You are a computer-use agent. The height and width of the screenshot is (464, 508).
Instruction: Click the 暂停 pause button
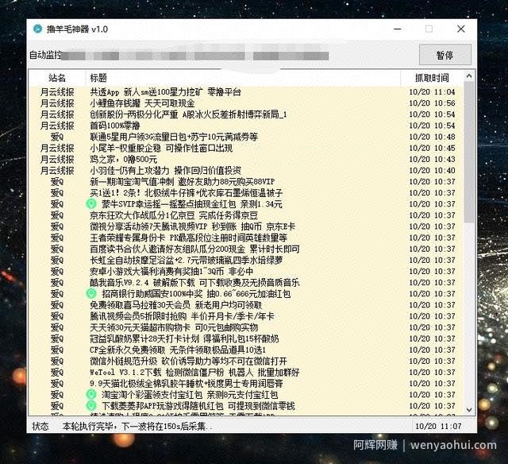tap(444, 55)
